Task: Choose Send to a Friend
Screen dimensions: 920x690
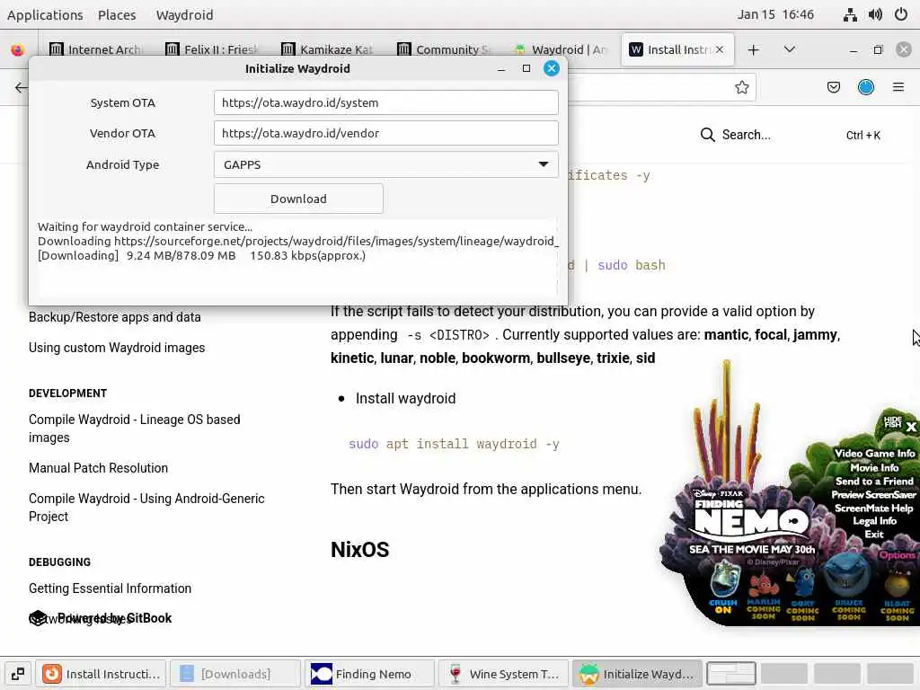Action: [x=874, y=482]
